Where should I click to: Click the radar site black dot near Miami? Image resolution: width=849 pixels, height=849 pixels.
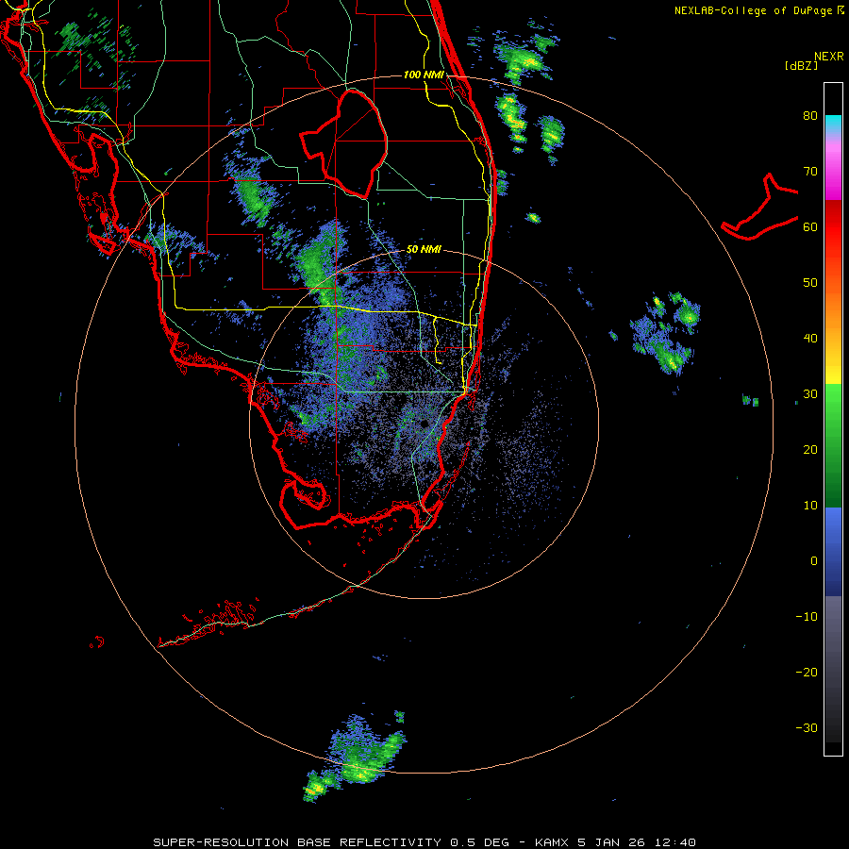(424, 424)
